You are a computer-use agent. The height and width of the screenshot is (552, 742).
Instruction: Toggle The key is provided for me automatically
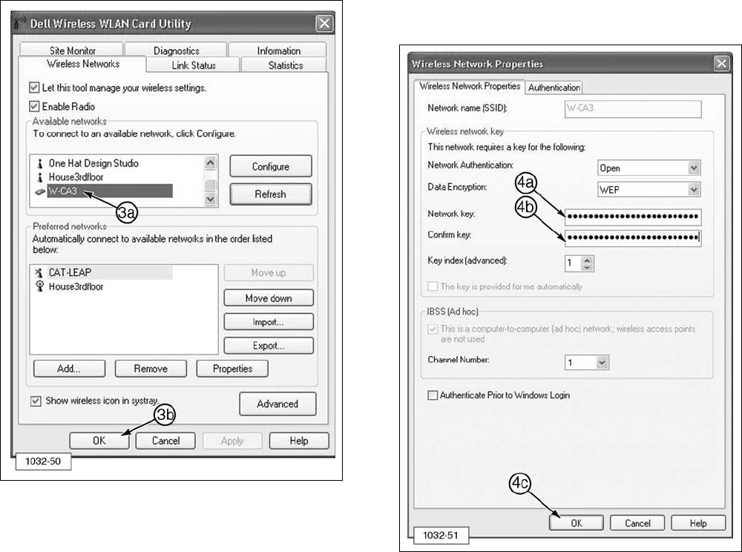point(433,286)
